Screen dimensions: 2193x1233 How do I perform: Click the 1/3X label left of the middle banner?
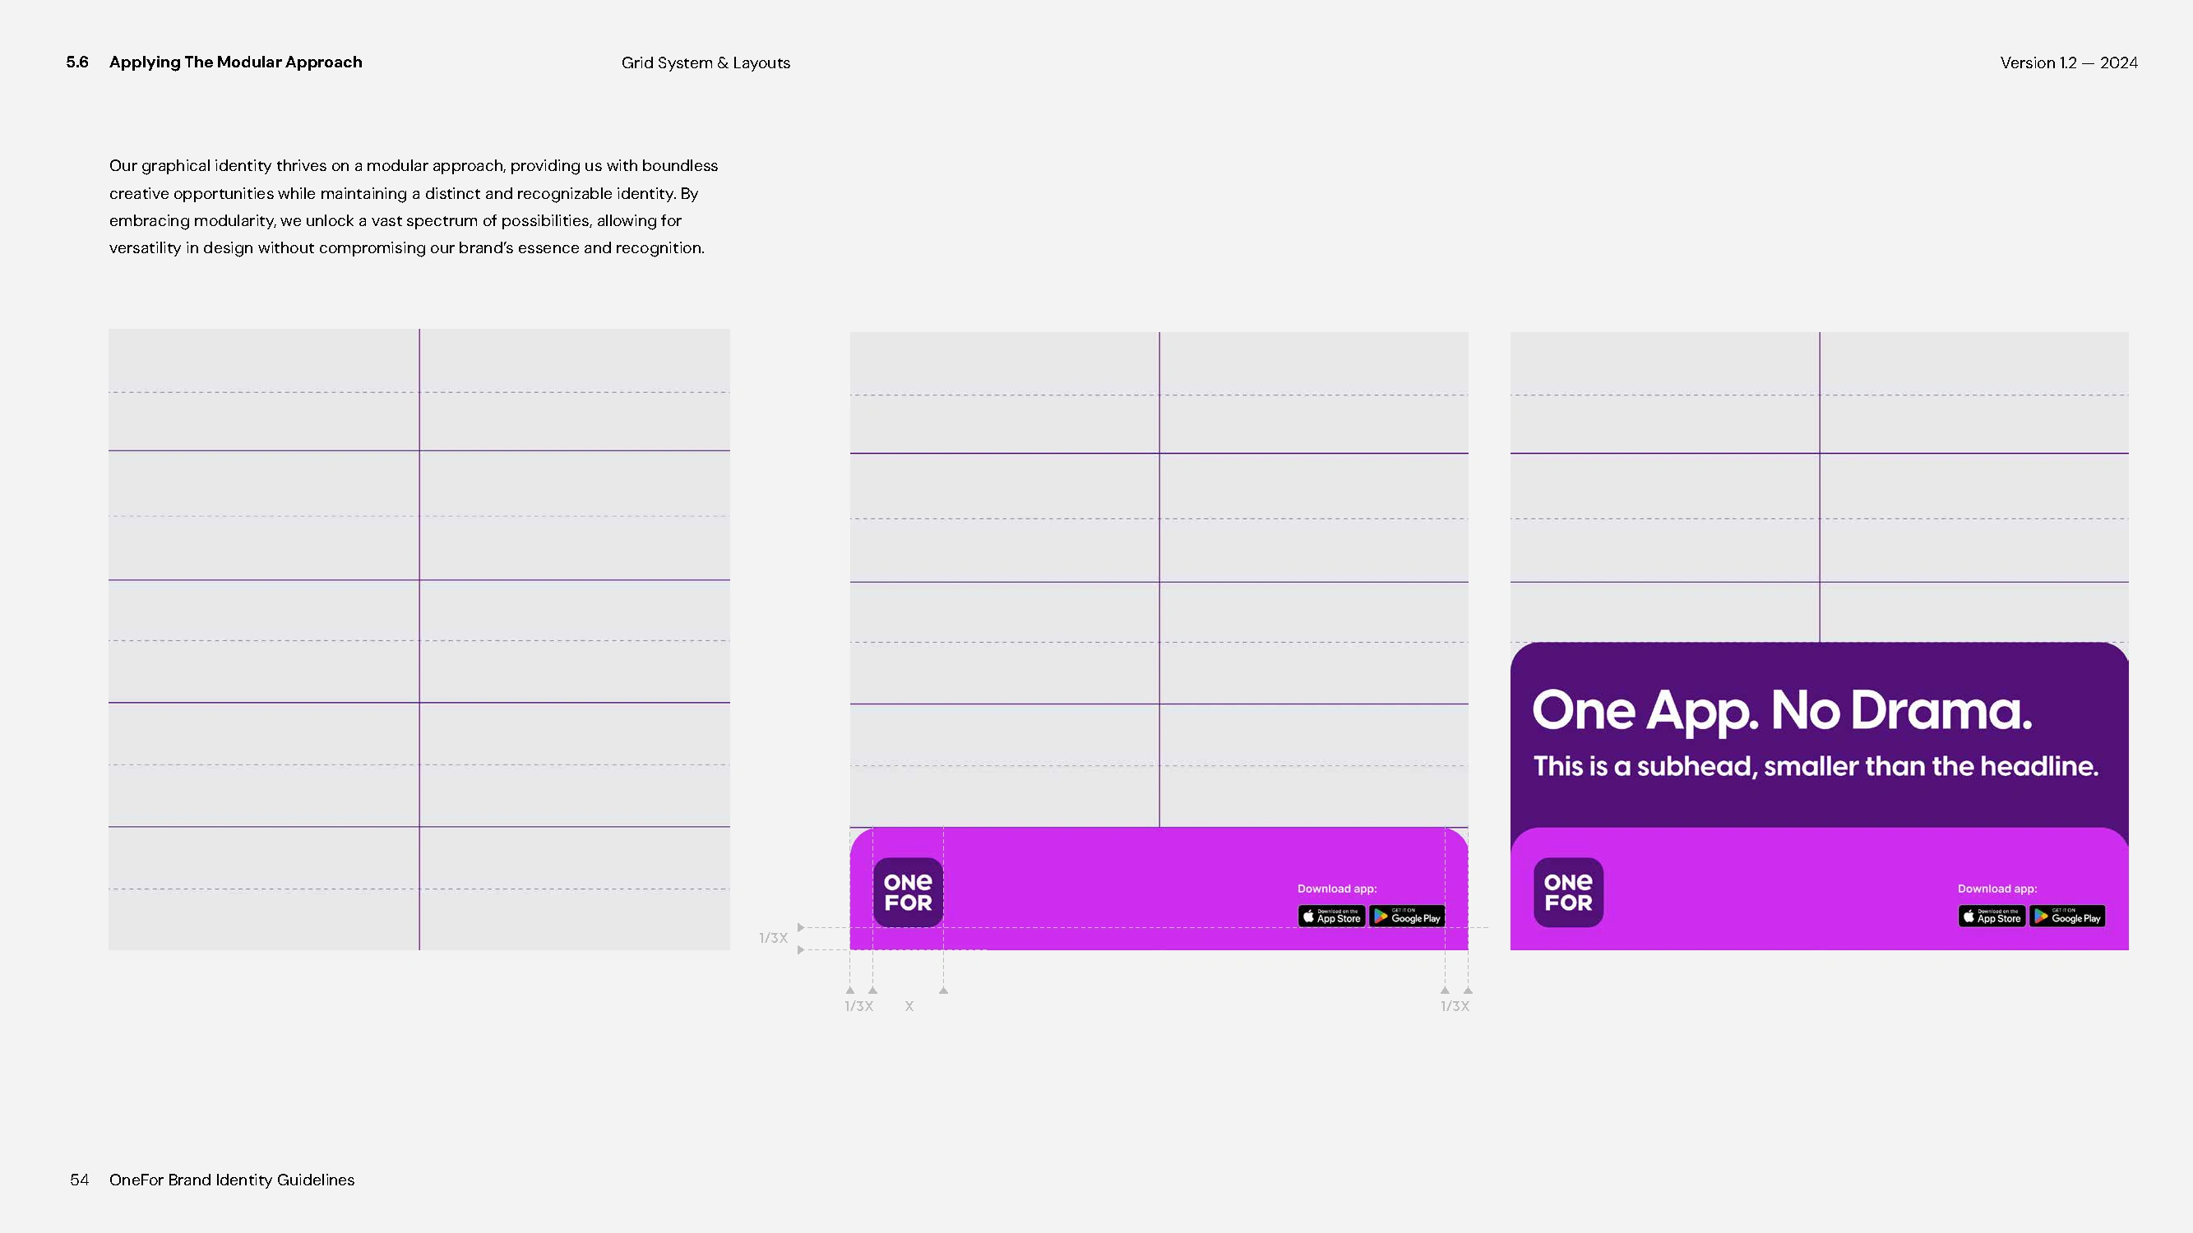(773, 938)
